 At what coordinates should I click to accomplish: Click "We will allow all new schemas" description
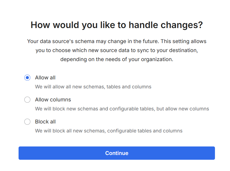pos(70,87)
